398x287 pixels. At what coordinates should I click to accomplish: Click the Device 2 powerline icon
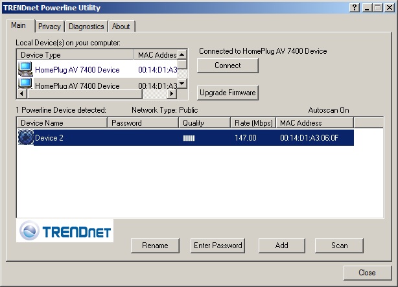coord(26,137)
